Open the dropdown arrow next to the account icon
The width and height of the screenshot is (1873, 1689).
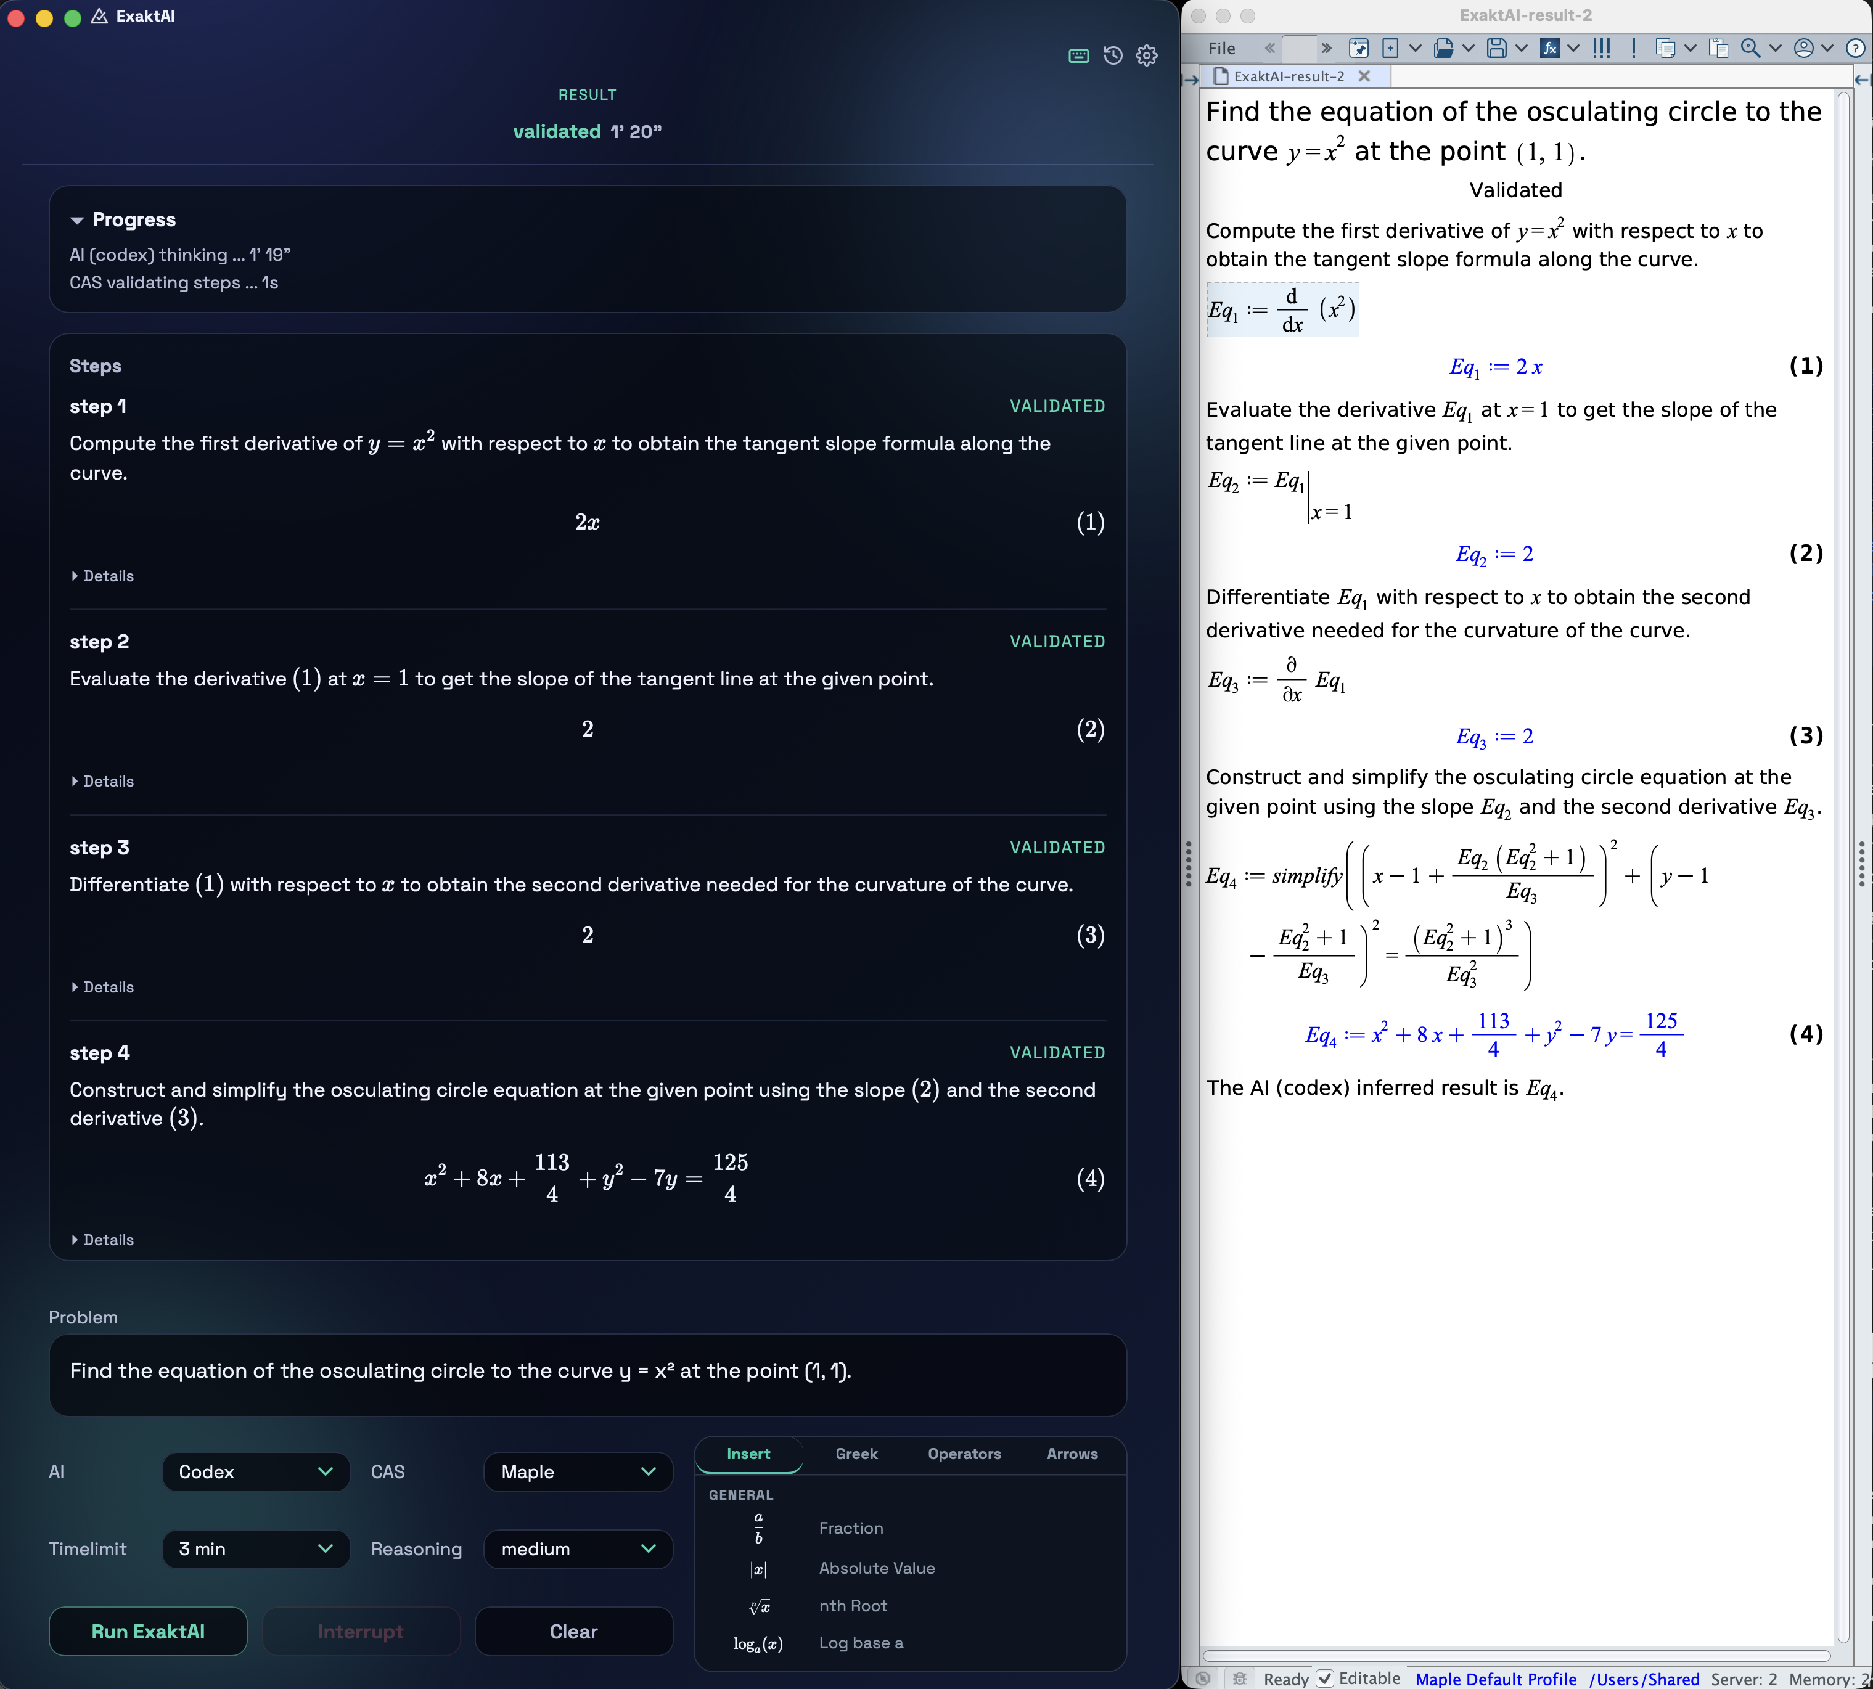[1827, 48]
